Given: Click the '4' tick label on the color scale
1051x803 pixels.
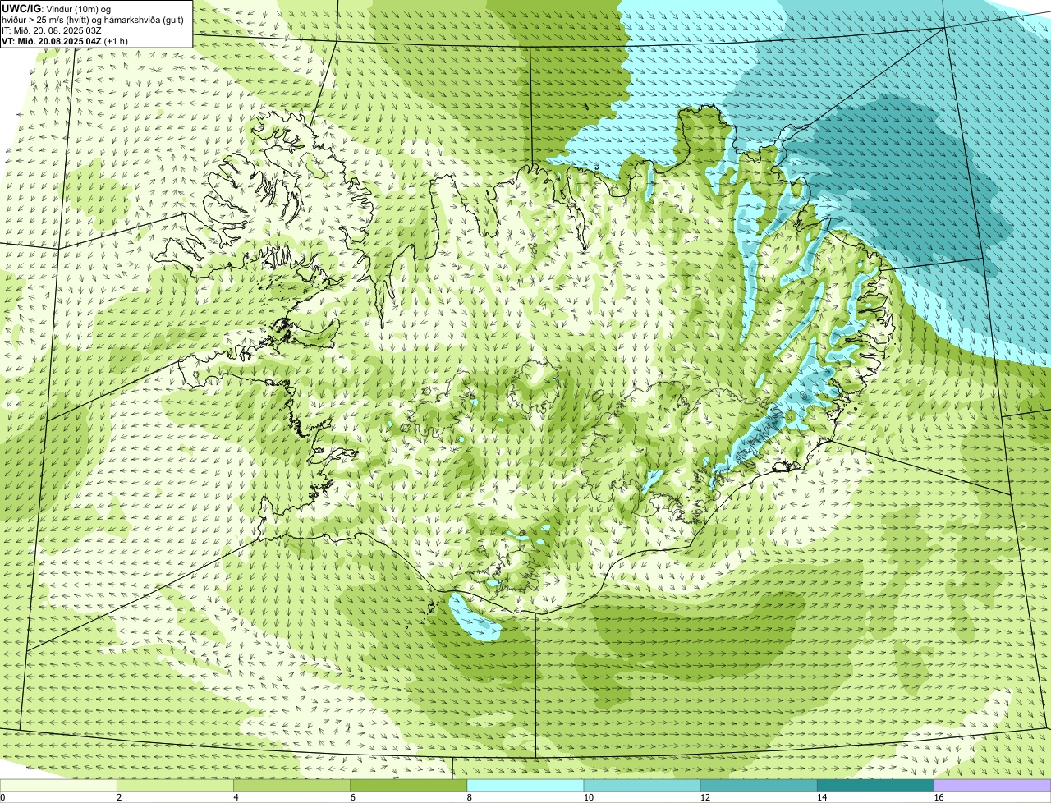Looking at the screenshot, I should [x=236, y=797].
